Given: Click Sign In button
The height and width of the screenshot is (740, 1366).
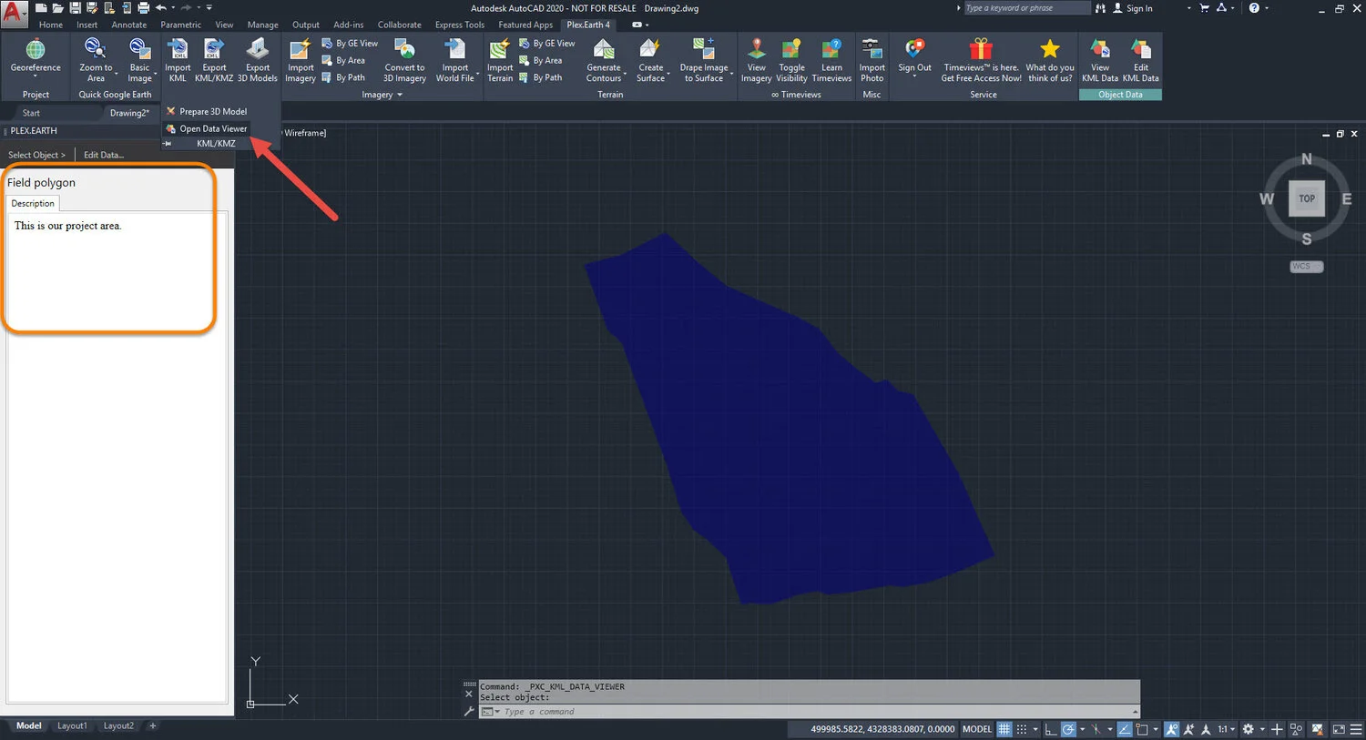Looking at the screenshot, I should pyautogui.click(x=1132, y=8).
